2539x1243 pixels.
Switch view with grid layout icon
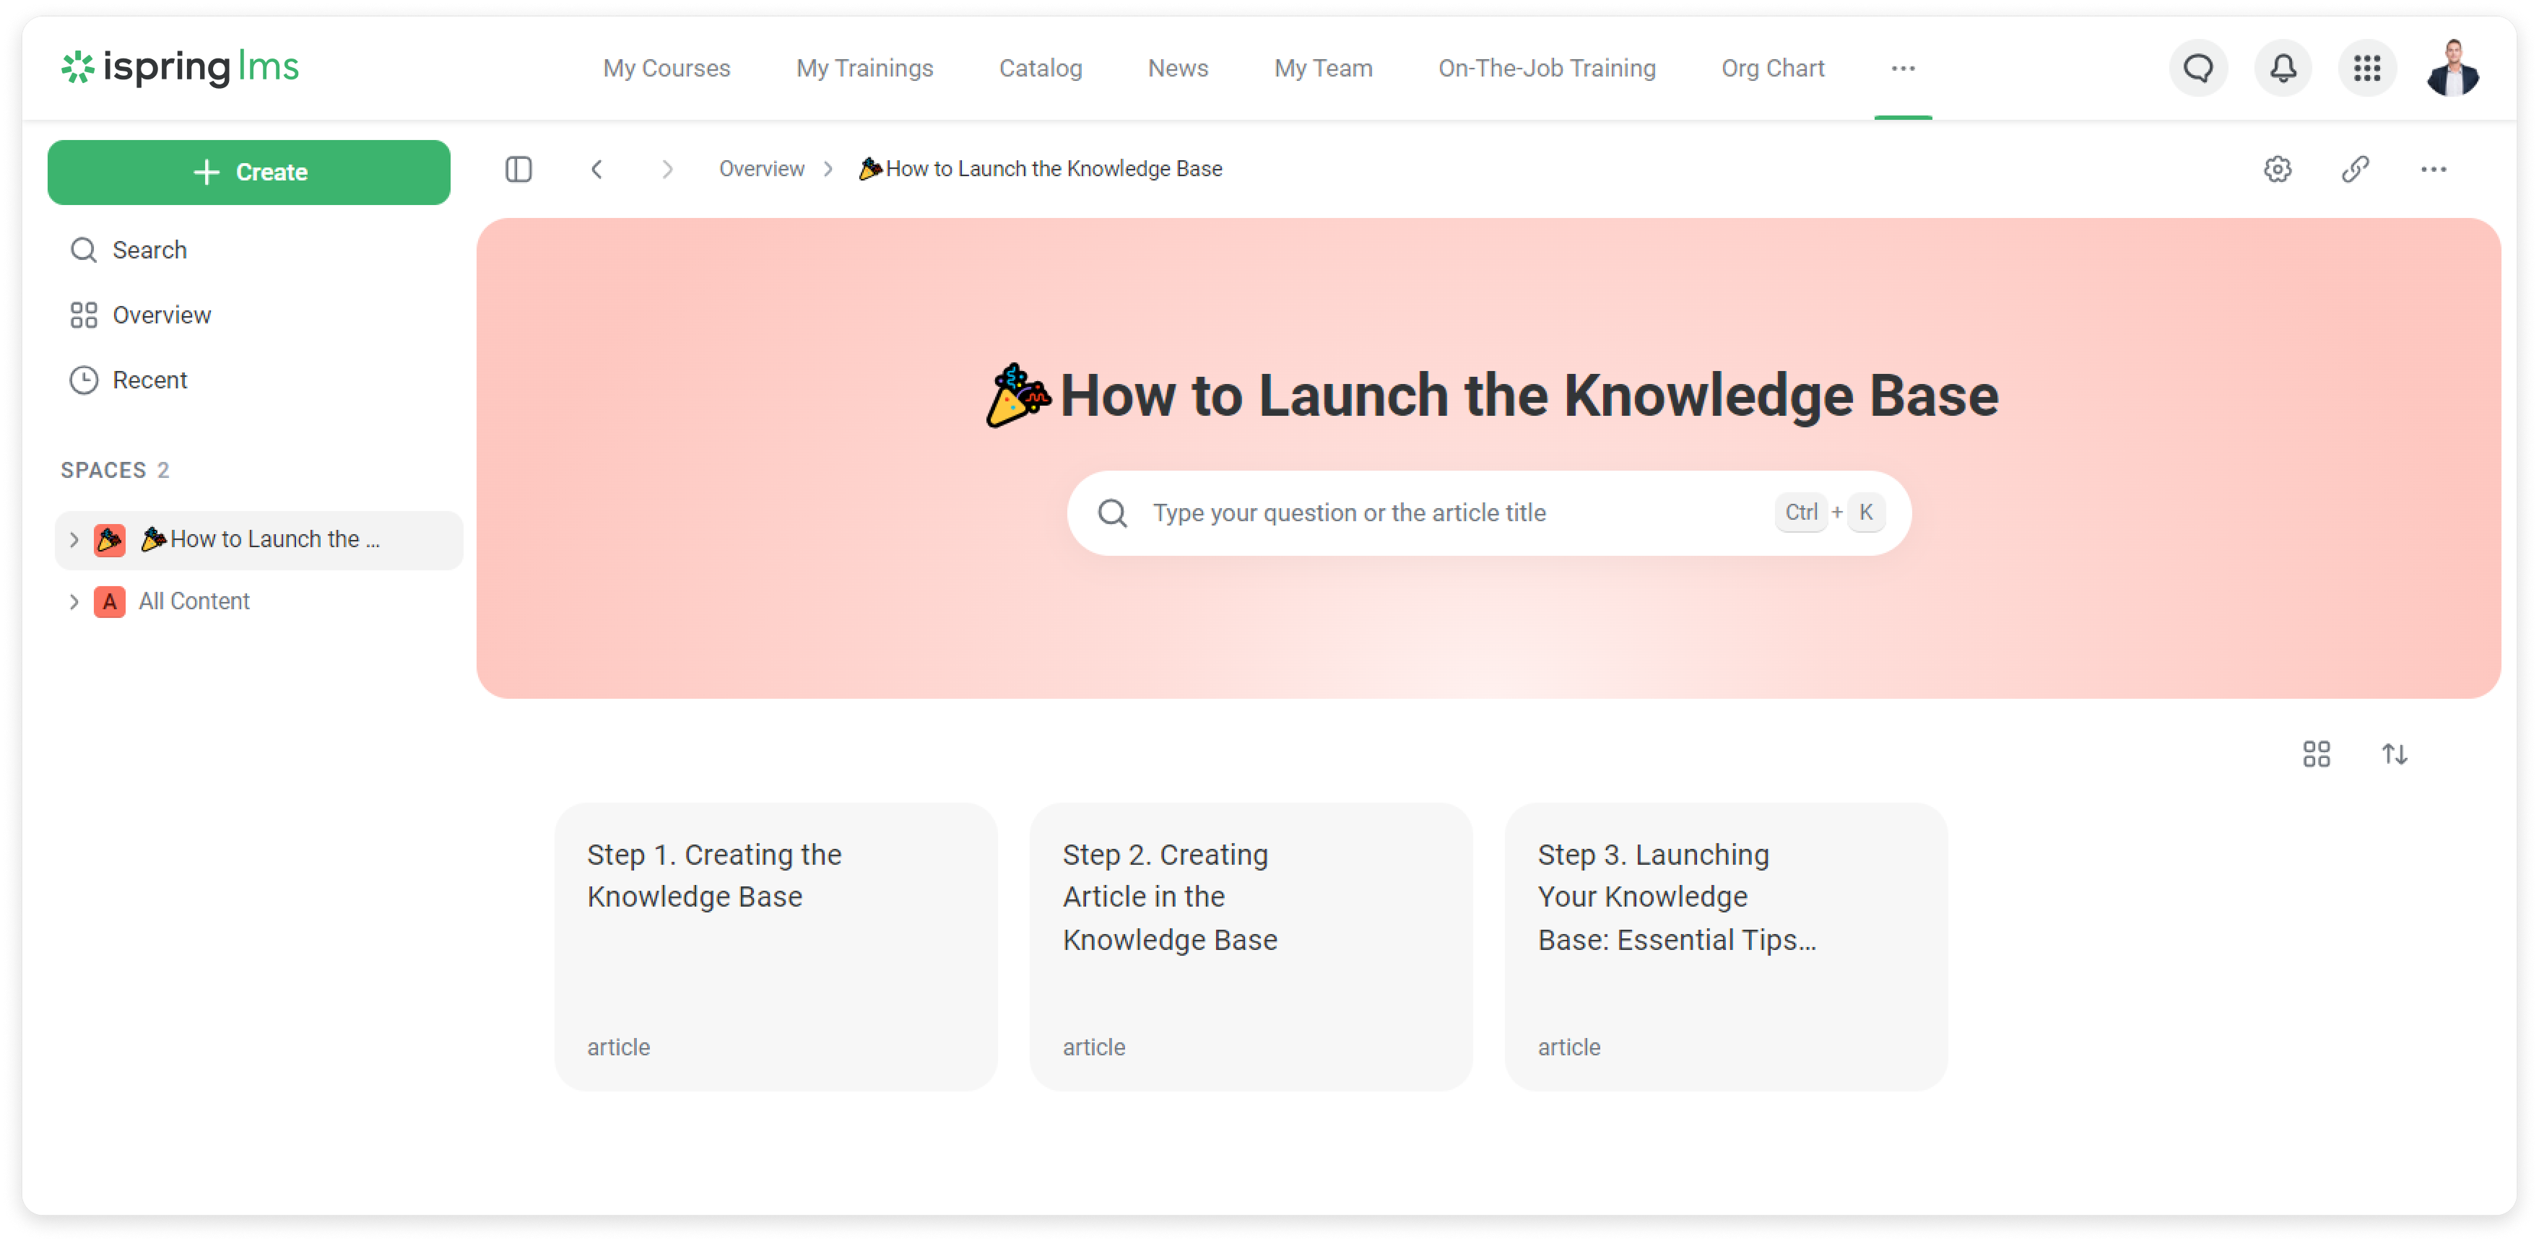[x=2317, y=754]
